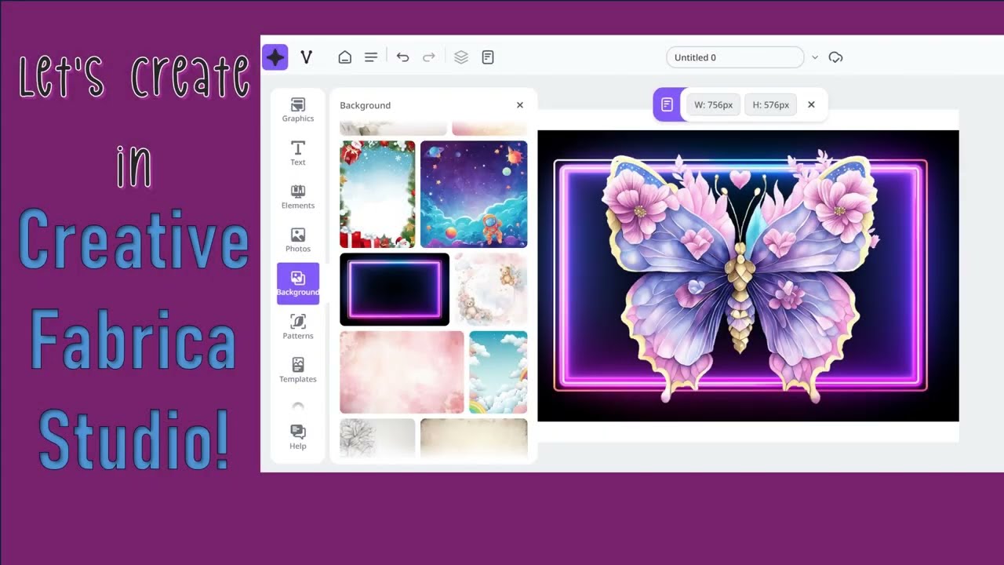This screenshot has height=565, width=1004.
Task: Close the Background panel
Action: pyautogui.click(x=520, y=105)
